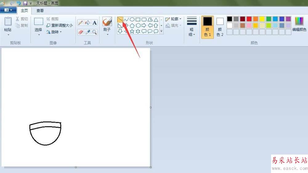Screen dimensions: 308x173
Task: Select the Pencil tool
Action: click(x=80, y=23)
